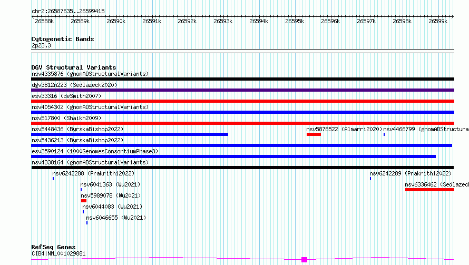This screenshot has width=469, height=265.
Task: Click the chr2:26587635..26599415 coordinates text
Action: point(68,12)
